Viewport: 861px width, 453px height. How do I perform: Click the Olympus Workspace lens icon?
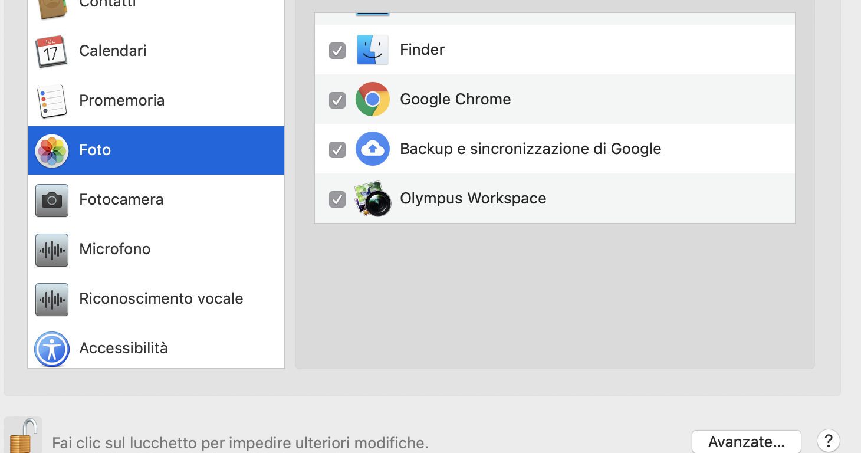373,199
